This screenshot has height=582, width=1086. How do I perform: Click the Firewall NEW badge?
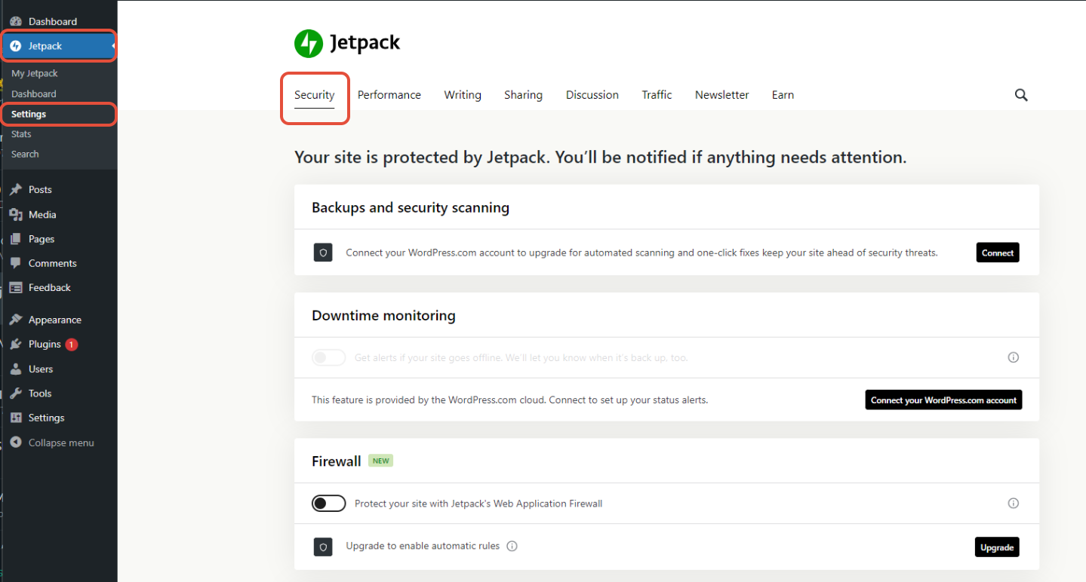click(380, 461)
